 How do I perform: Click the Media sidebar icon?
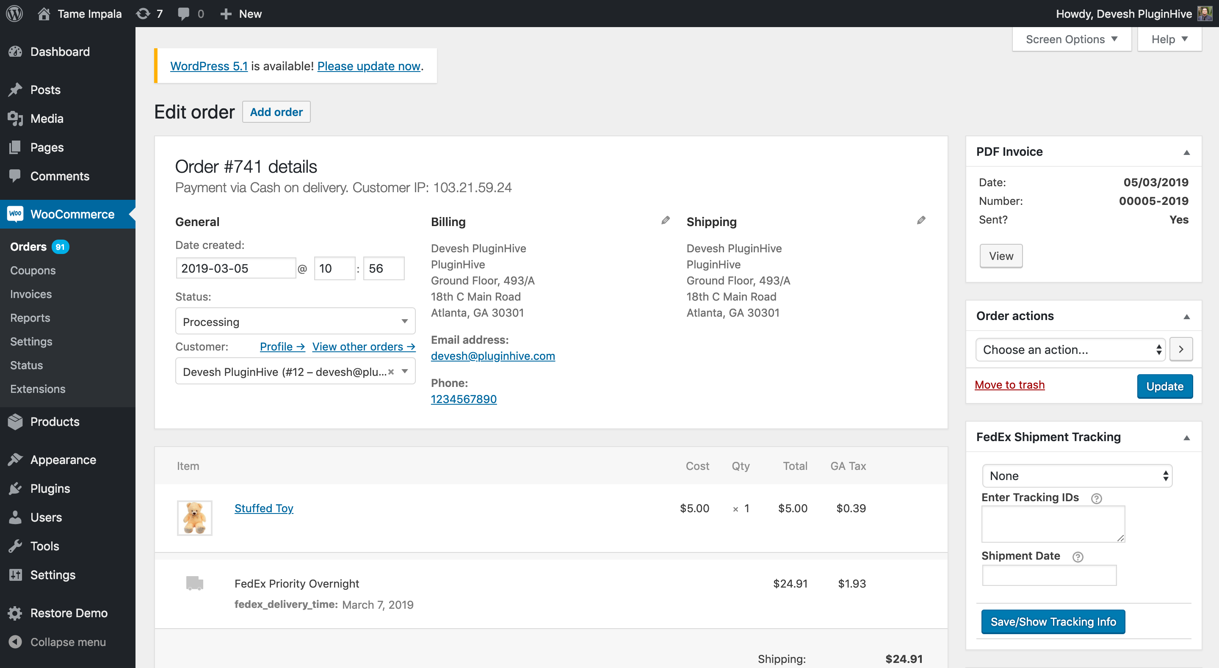[x=15, y=118]
